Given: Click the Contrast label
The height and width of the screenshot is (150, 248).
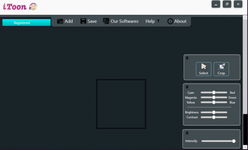Looking at the screenshot, I should tap(192, 117).
